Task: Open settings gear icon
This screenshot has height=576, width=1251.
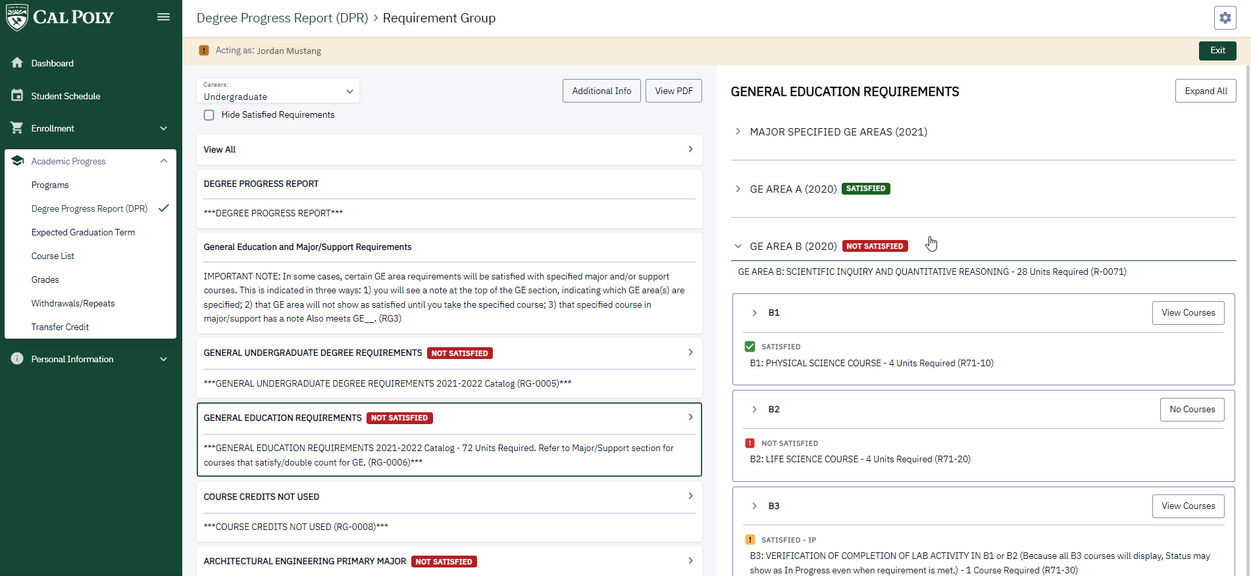Action: pyautogui.click(x=1225, y=18)
